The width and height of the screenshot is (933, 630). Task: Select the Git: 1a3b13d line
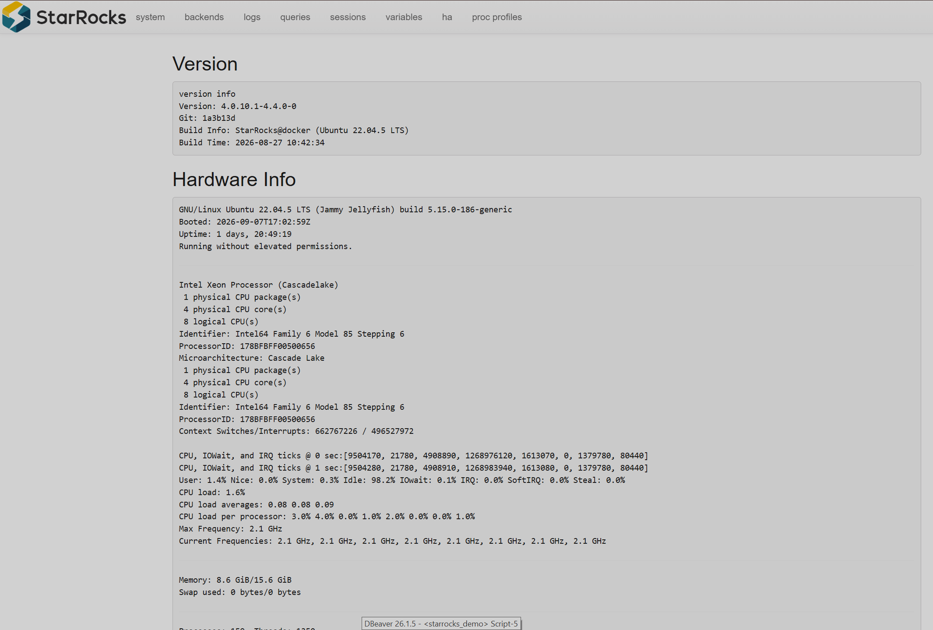(207, 118)
